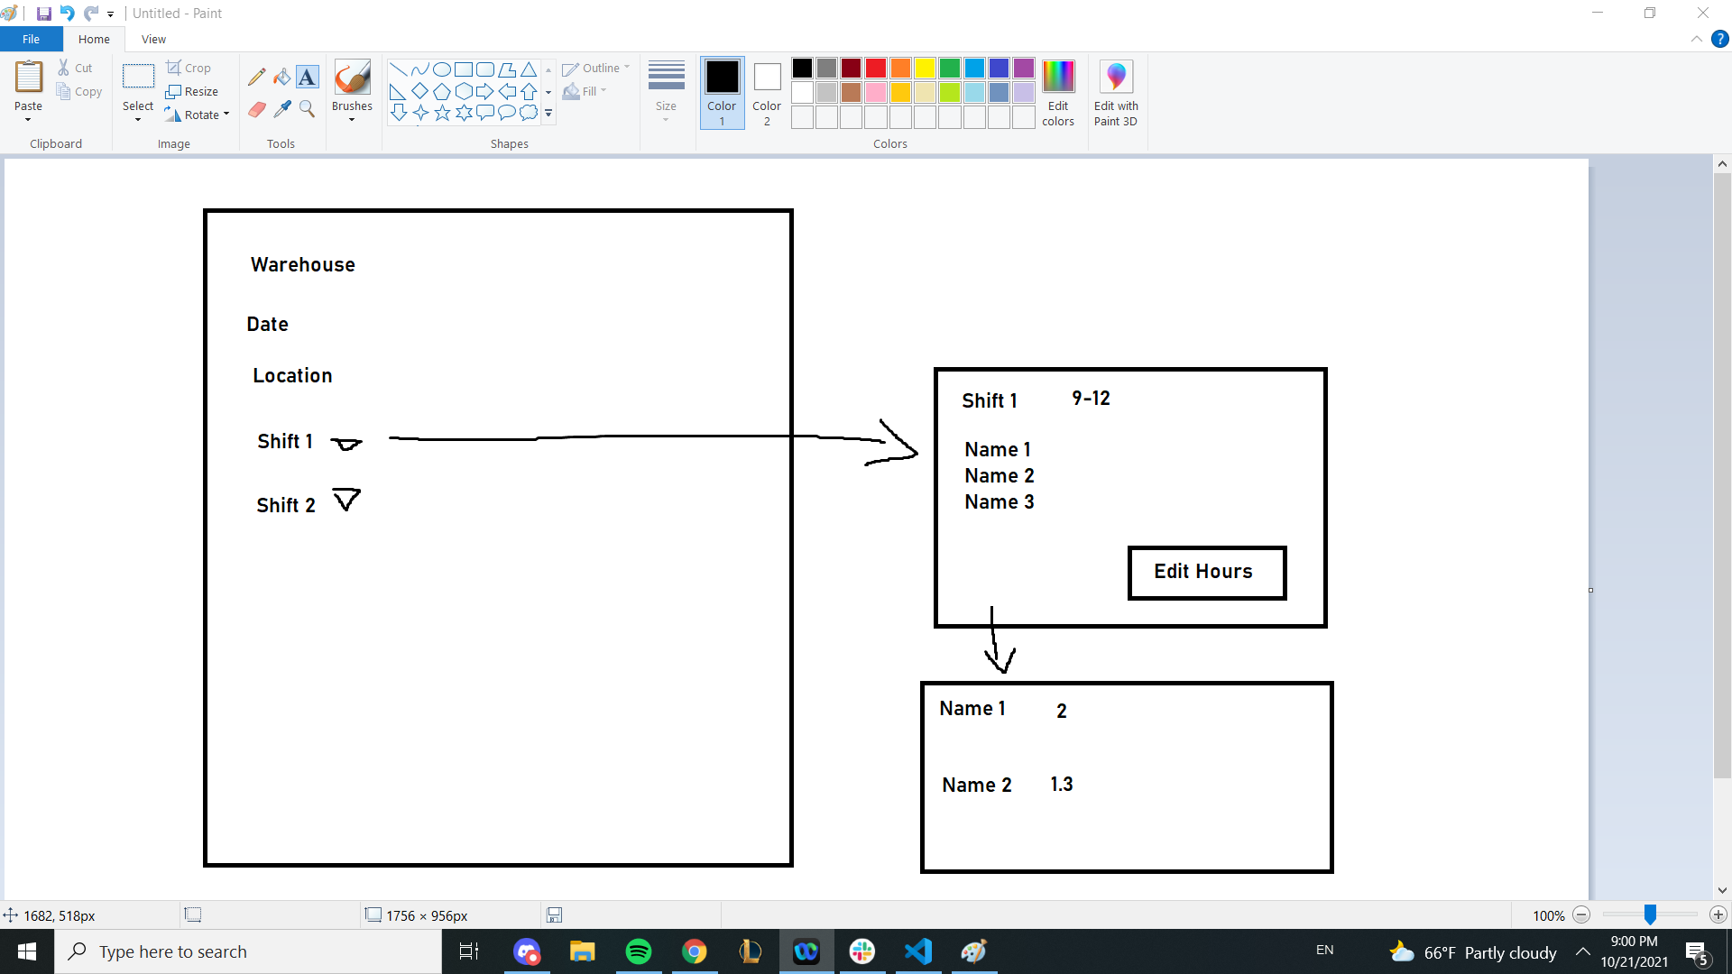Choose the Down arrow shape
This screenshot has width=1732, height=974.
click(x=398, y=113)
